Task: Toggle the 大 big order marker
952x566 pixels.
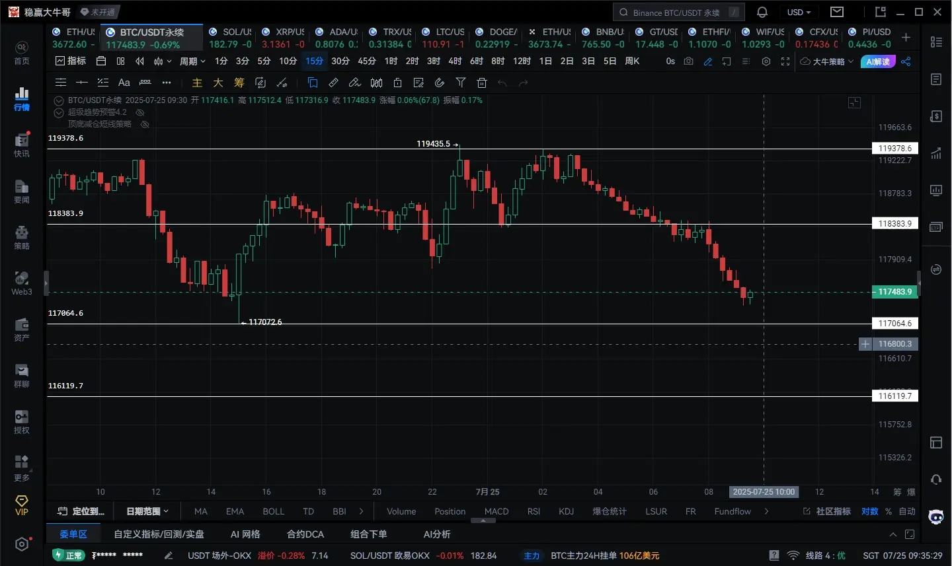Action: click(218, 83)
